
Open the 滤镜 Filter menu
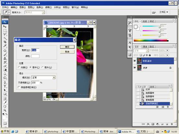[49, 7]
